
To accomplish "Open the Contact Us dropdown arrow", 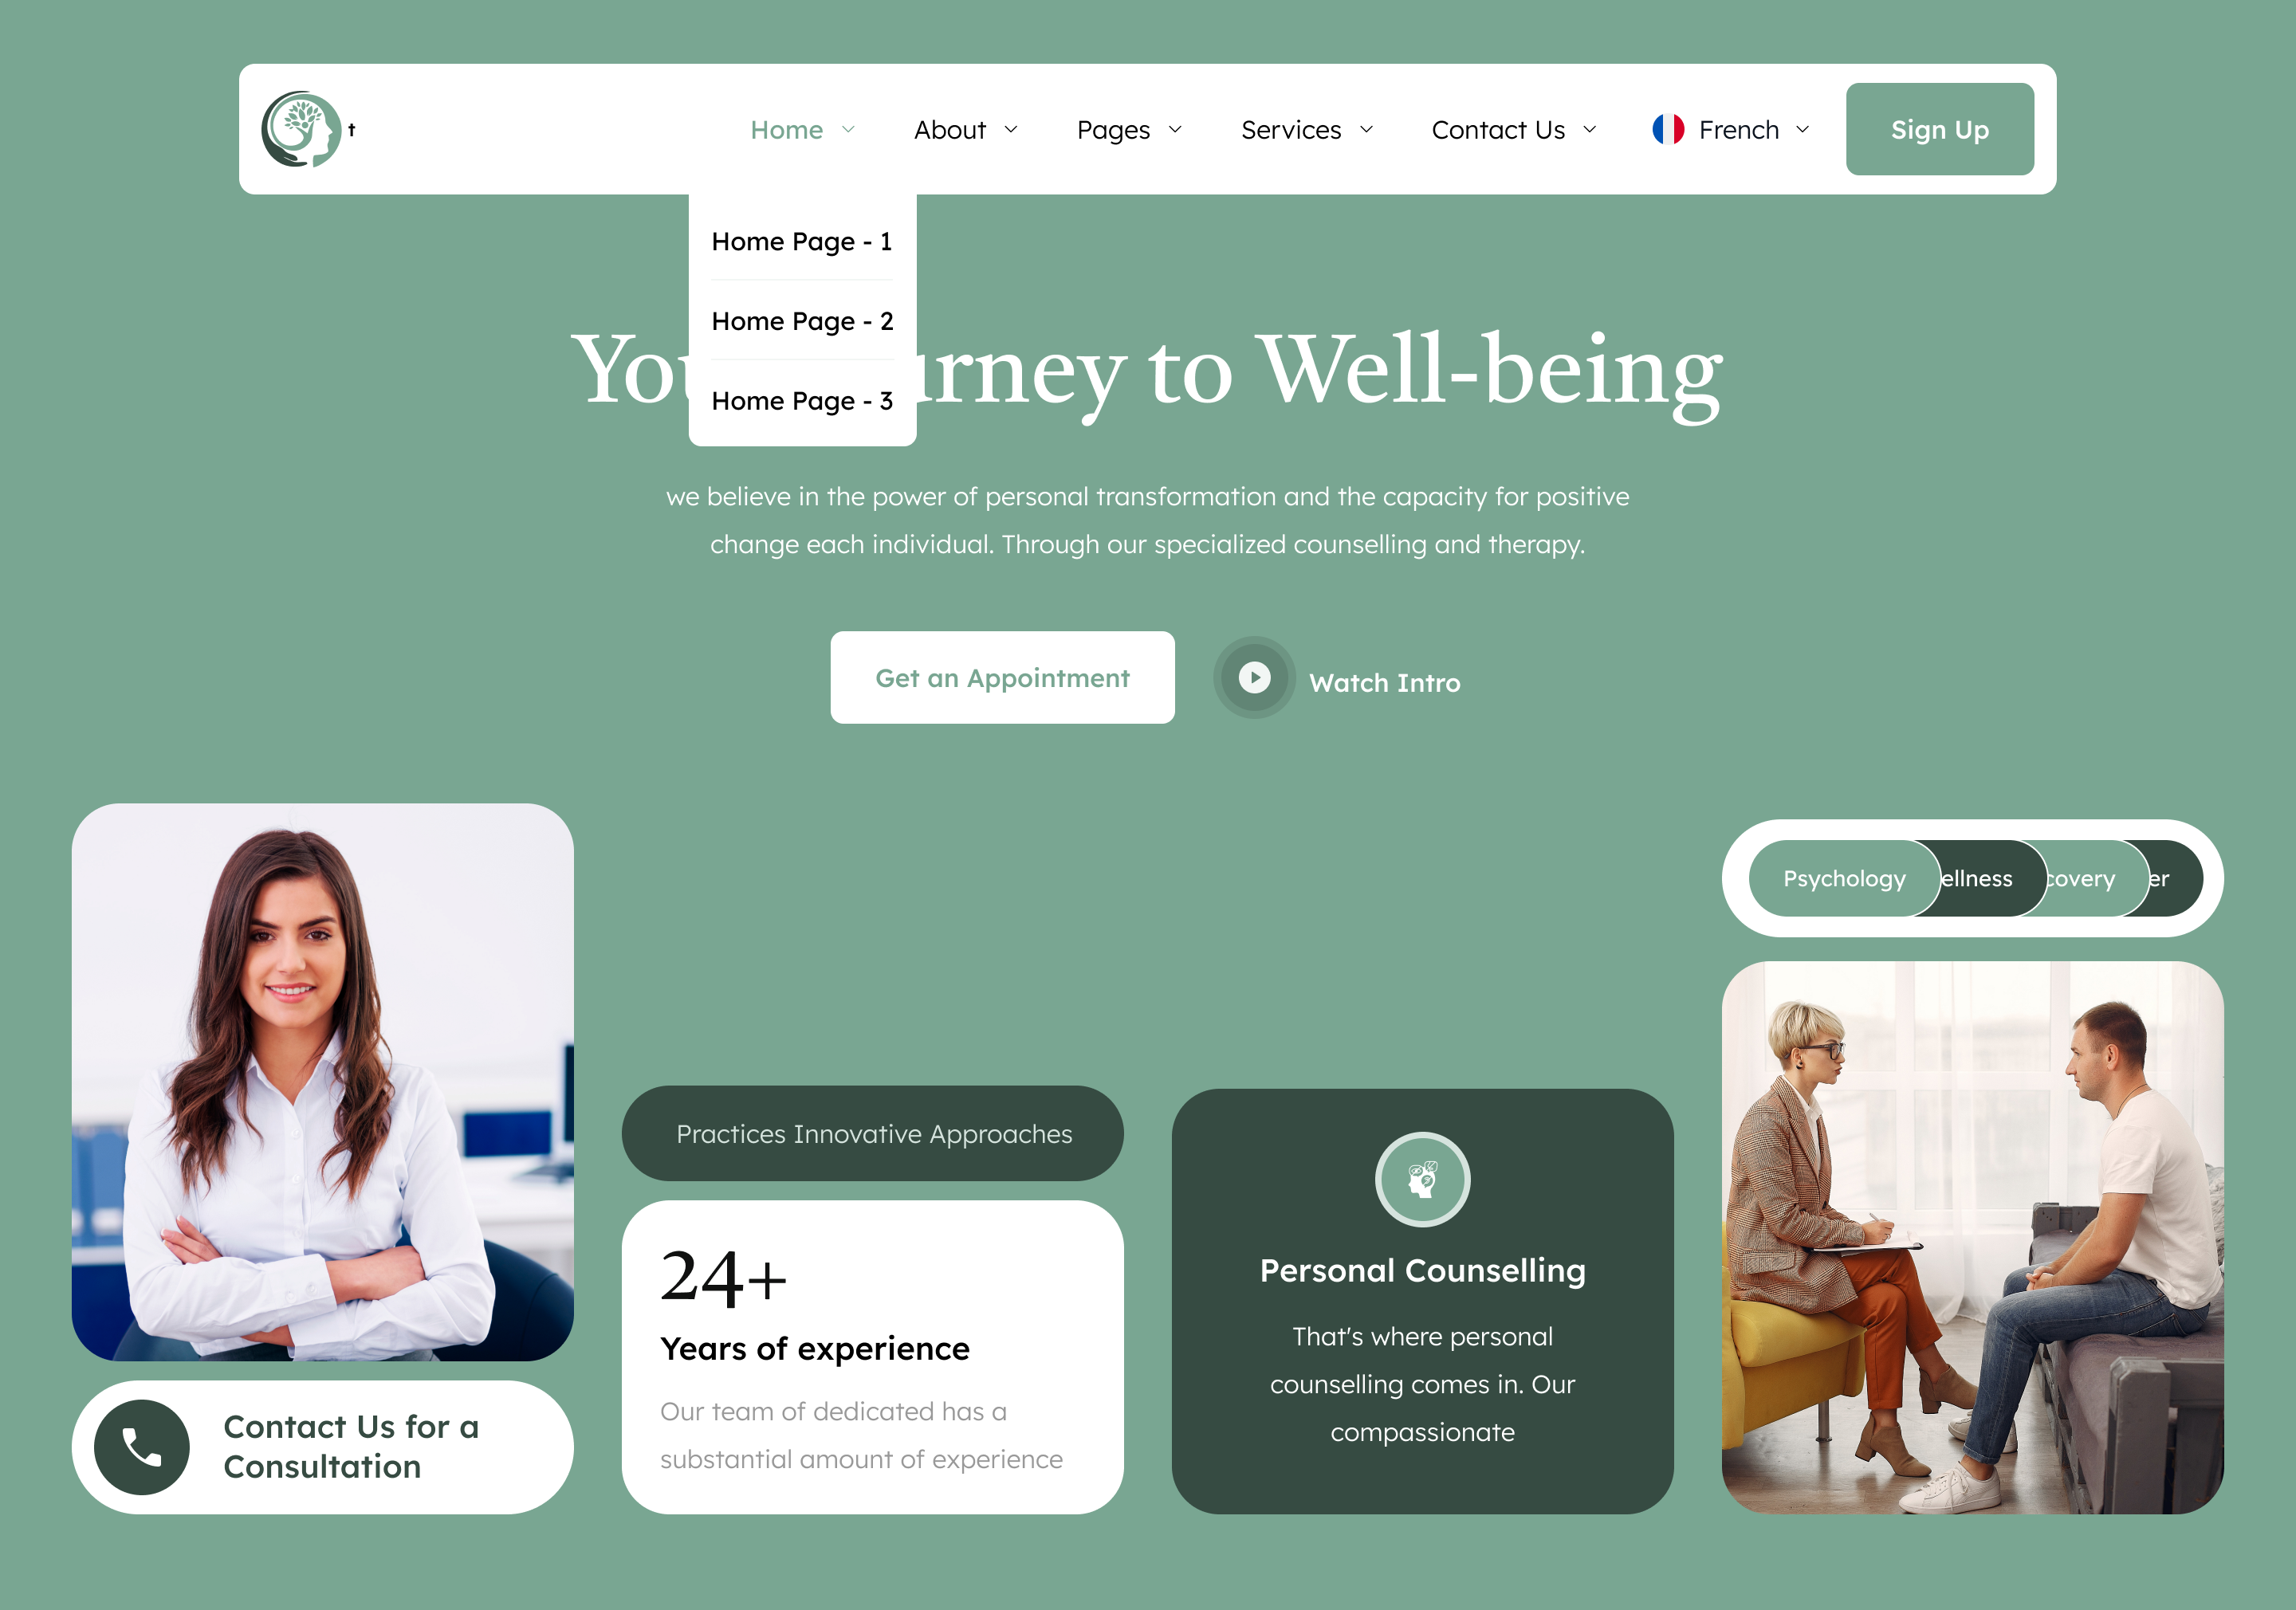I will (1589, 130).
